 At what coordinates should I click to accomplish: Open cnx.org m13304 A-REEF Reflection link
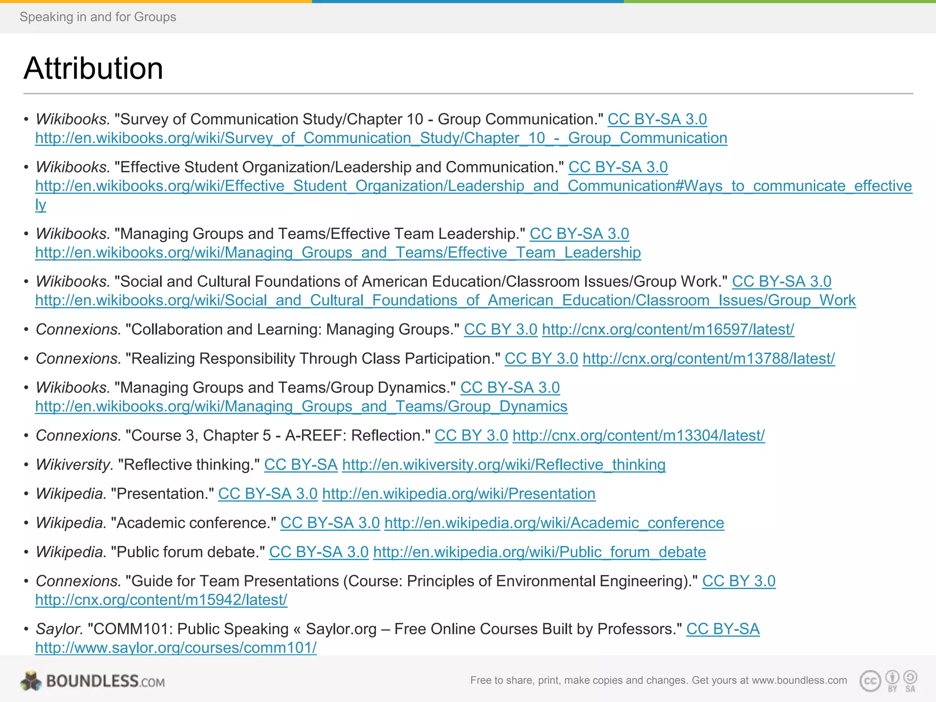(638, 436)
